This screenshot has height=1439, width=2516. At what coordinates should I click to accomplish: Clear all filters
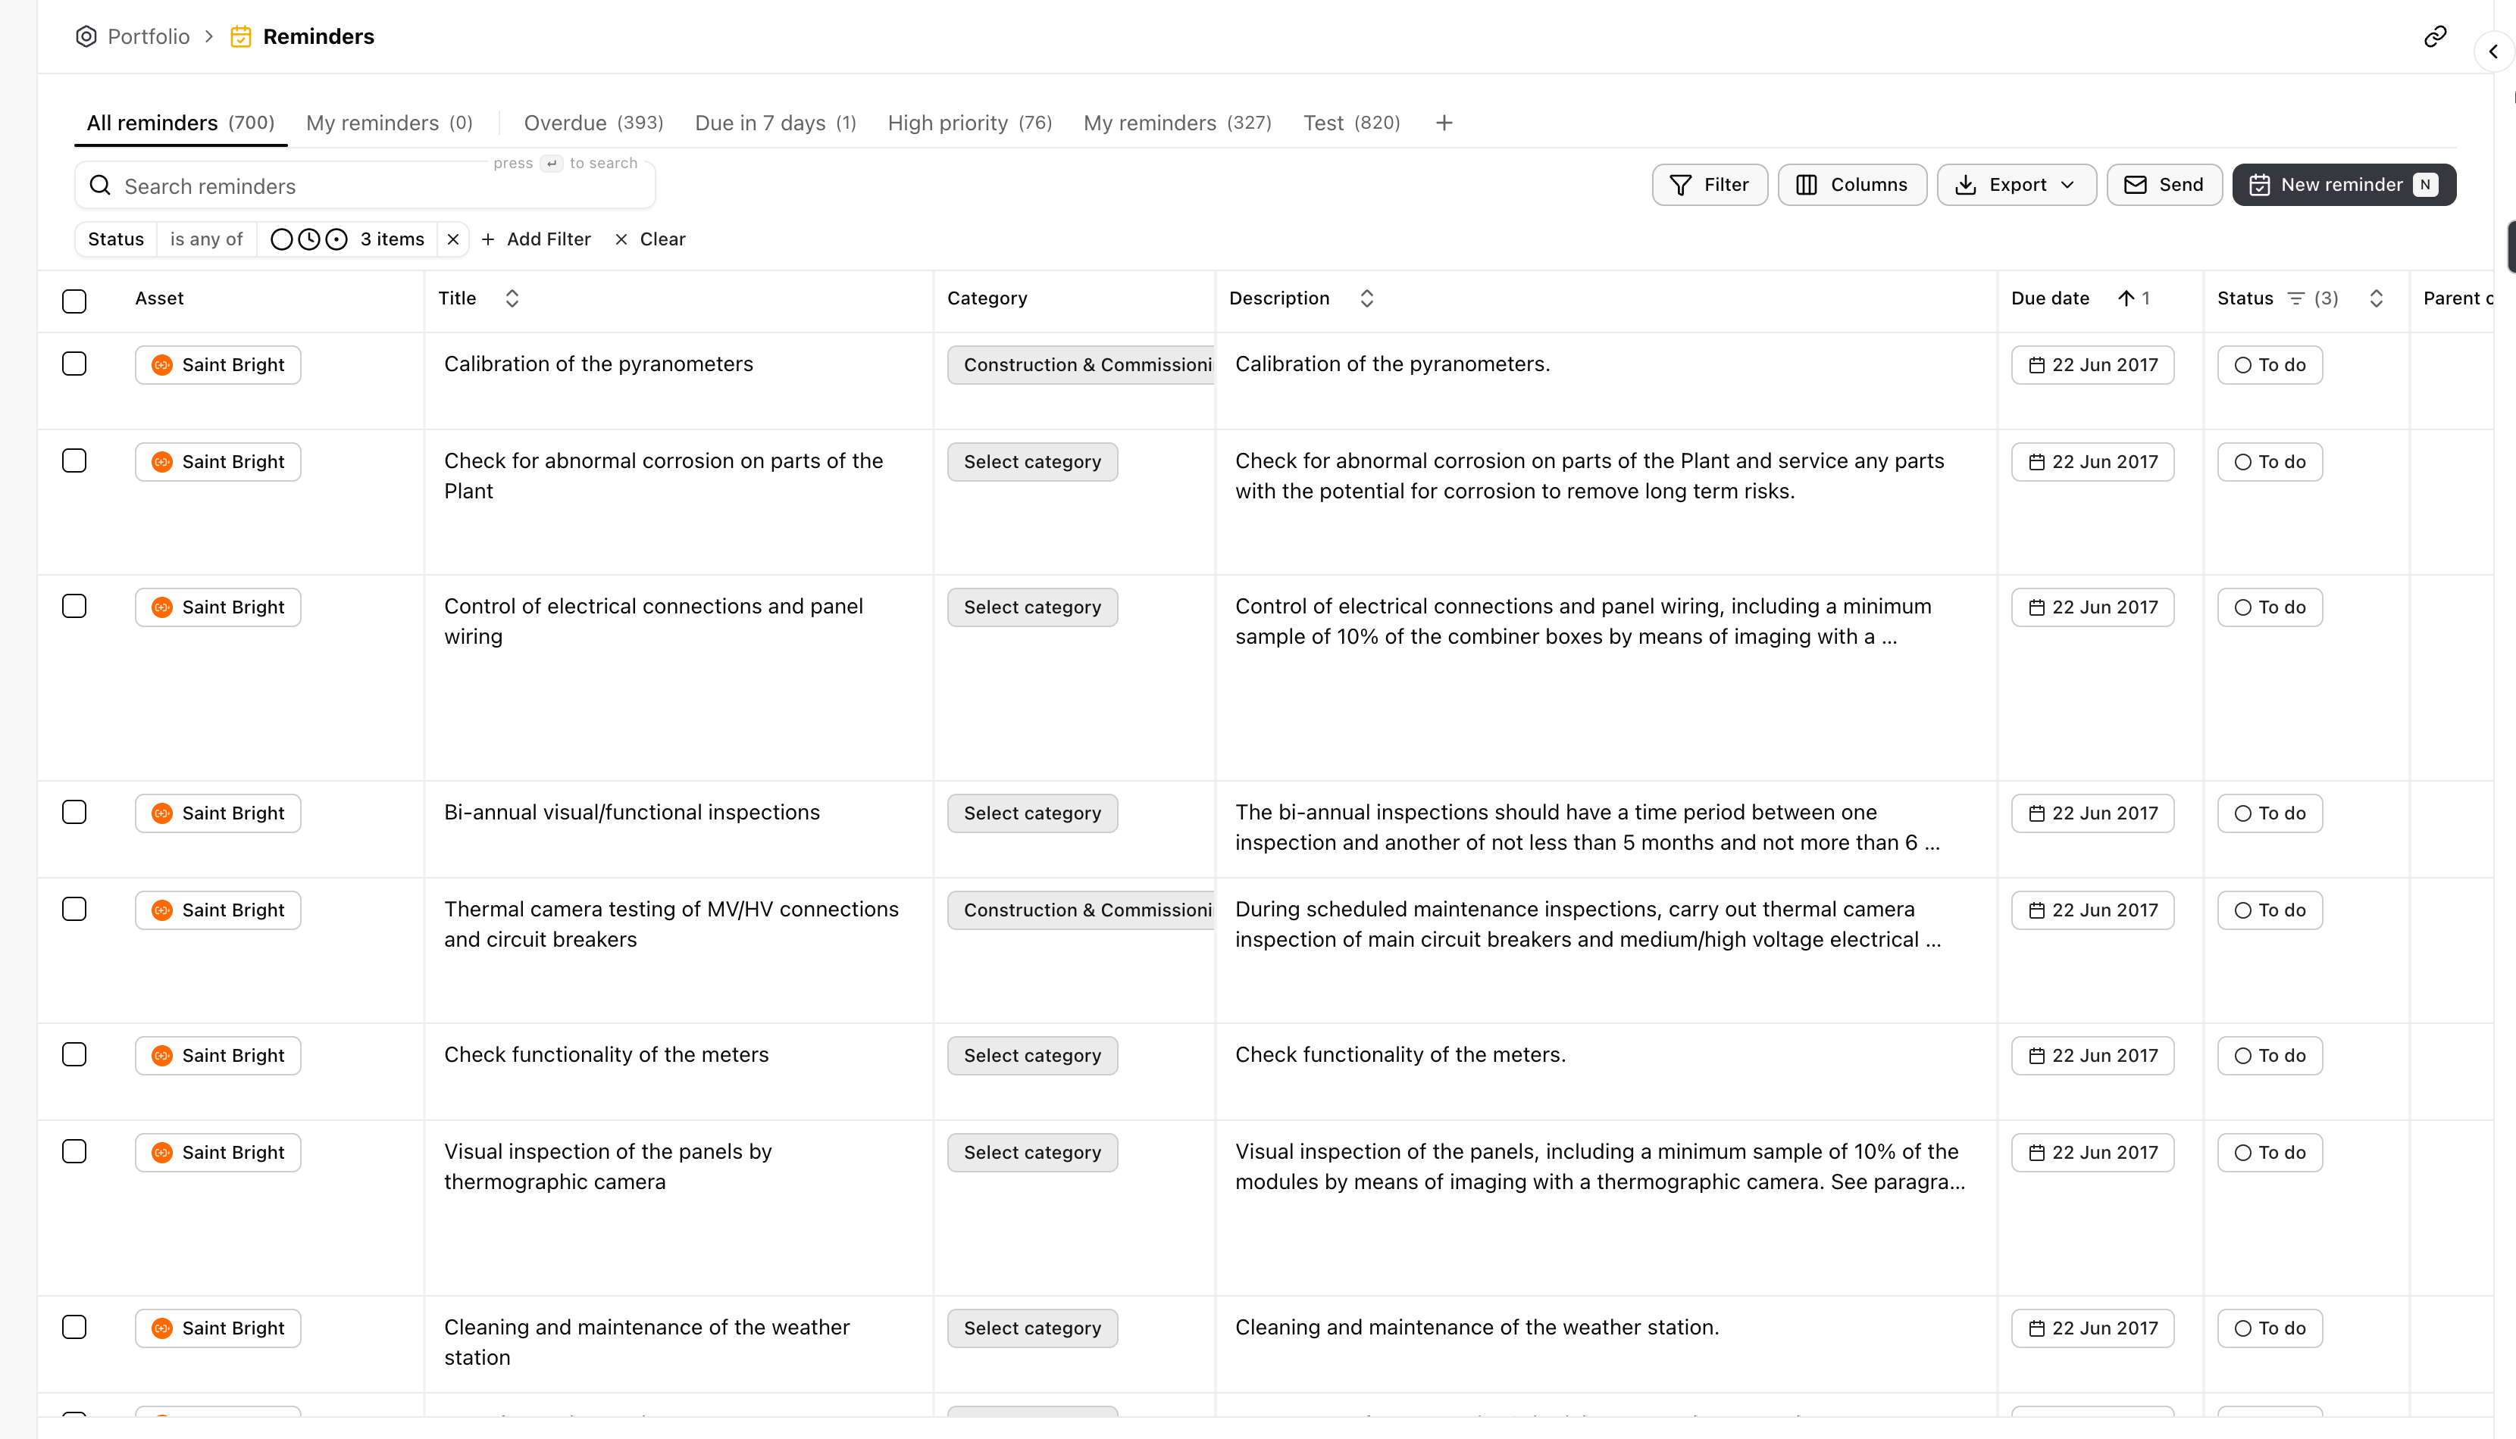[x=649, y=239]
